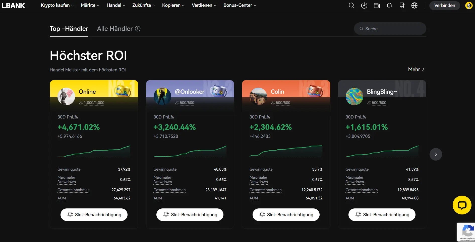Viewport: 475px width, 242px height.
Task: Click Colin trader's avatar
Action: (258, 96)
